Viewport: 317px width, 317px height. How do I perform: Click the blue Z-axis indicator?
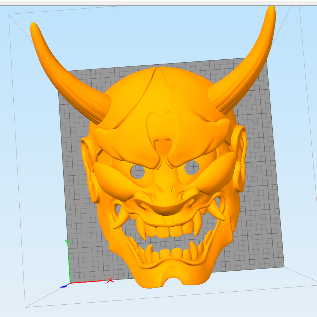click(64, 286)
